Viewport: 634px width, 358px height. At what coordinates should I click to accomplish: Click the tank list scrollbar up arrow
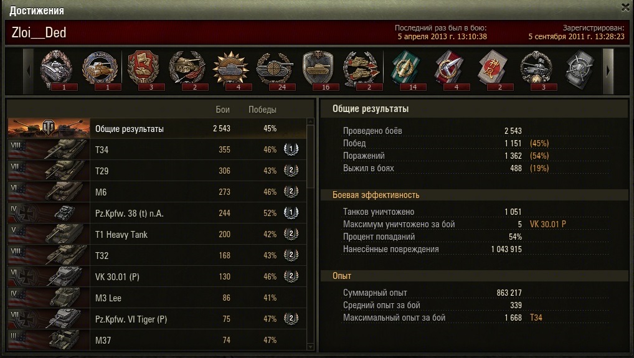(310, 121)
